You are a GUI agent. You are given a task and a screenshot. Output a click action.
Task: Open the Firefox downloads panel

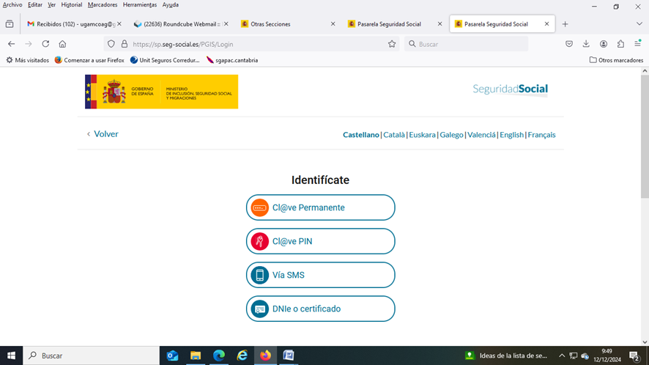(x=586, y=44)
